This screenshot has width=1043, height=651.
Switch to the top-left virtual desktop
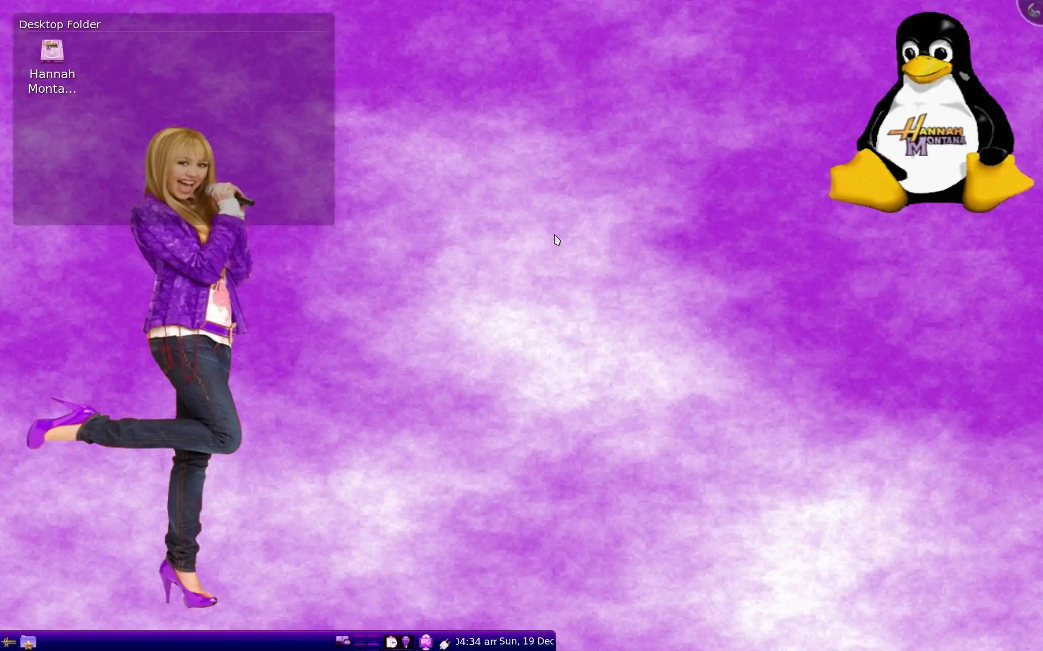pyautogui.click(x=361, y=636)
